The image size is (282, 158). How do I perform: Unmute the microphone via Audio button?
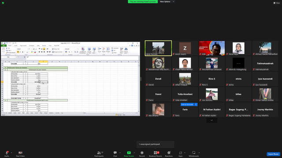[7, 154]
